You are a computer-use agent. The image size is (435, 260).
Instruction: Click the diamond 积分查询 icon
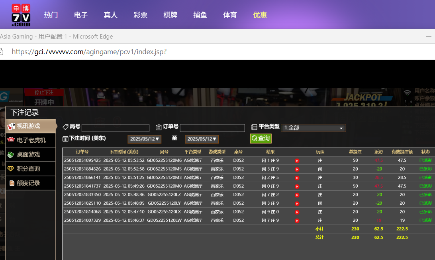(11, 169)
